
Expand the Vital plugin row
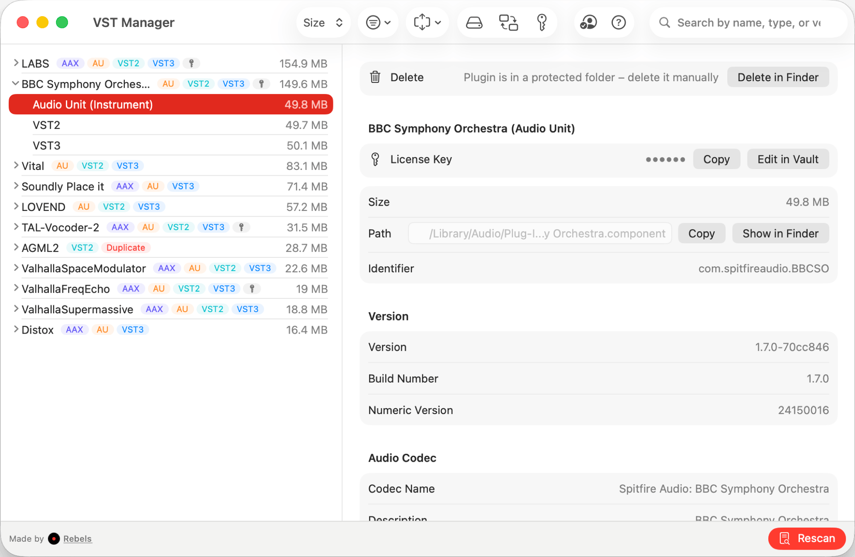click(16, 166)
